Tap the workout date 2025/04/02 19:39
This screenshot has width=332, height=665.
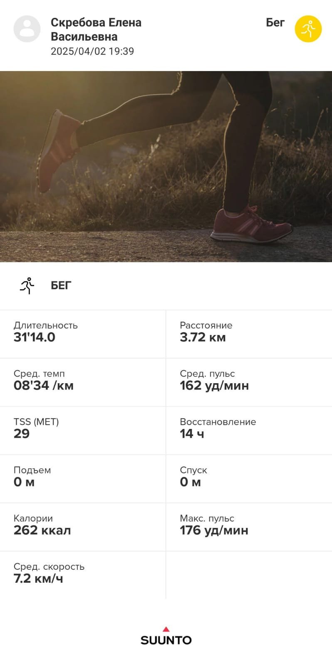pos(92,51)
